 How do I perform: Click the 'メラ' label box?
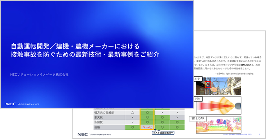tap(198, 79)
